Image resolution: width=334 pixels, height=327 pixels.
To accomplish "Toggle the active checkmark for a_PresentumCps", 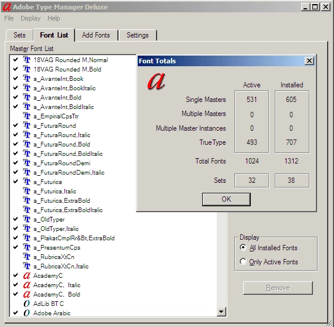I will (16, 247).
